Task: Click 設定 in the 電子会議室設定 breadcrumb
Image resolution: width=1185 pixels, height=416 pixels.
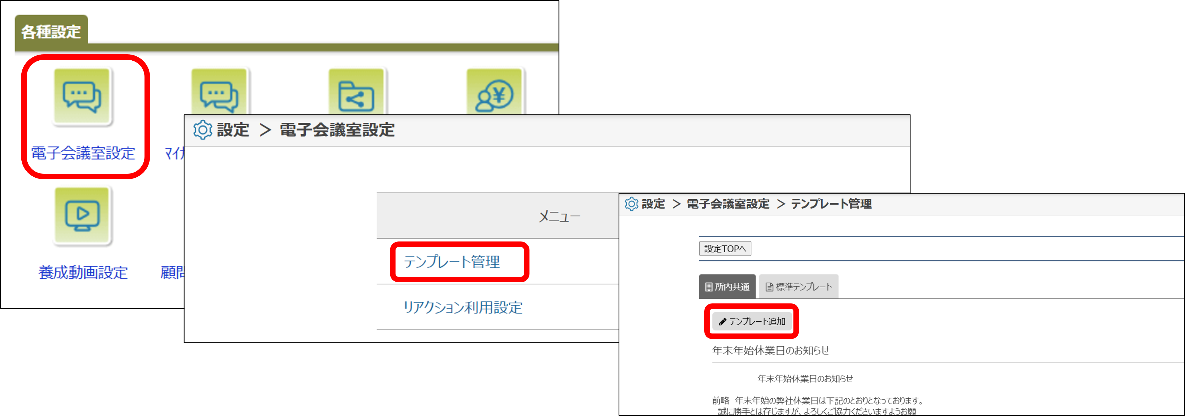Action: [233, 130]
